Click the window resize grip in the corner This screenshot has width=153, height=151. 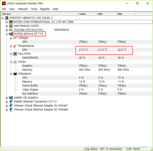[151, 149]
